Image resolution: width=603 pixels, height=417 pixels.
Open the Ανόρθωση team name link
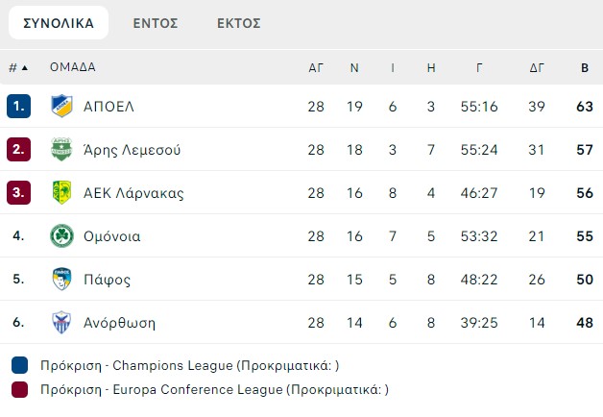[120, 323]
